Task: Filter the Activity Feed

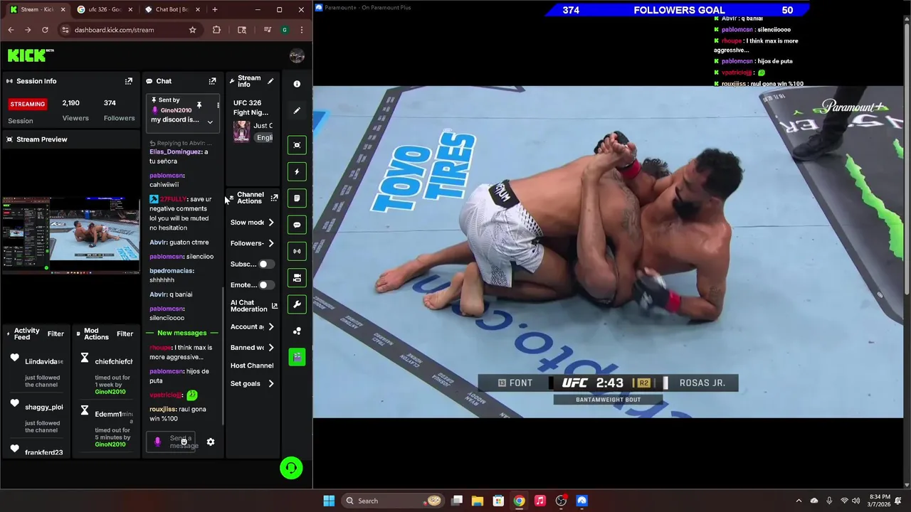Action: click(x=56, y=334)
